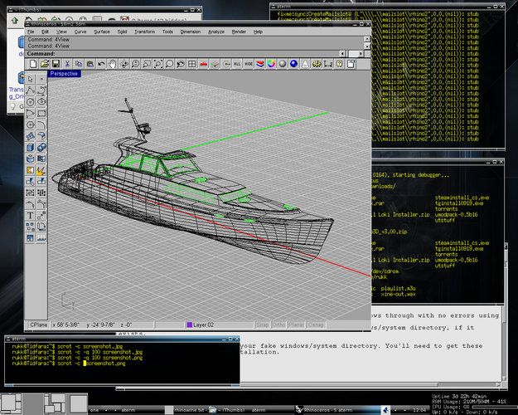This screenshot has height=415, width=518.
Task: Open the Render menu
Action: [x=239, y=32]
